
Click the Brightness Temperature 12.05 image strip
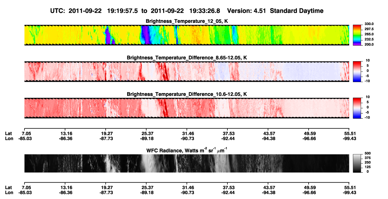(x=187, y=35)
